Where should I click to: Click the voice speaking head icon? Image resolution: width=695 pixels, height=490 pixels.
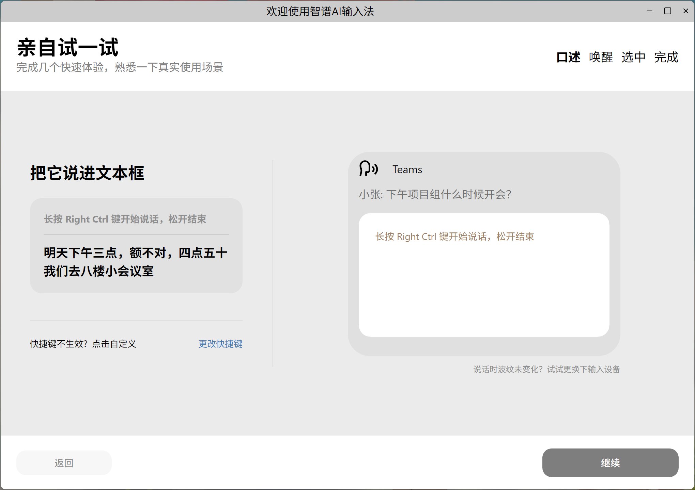coord(368,169)
